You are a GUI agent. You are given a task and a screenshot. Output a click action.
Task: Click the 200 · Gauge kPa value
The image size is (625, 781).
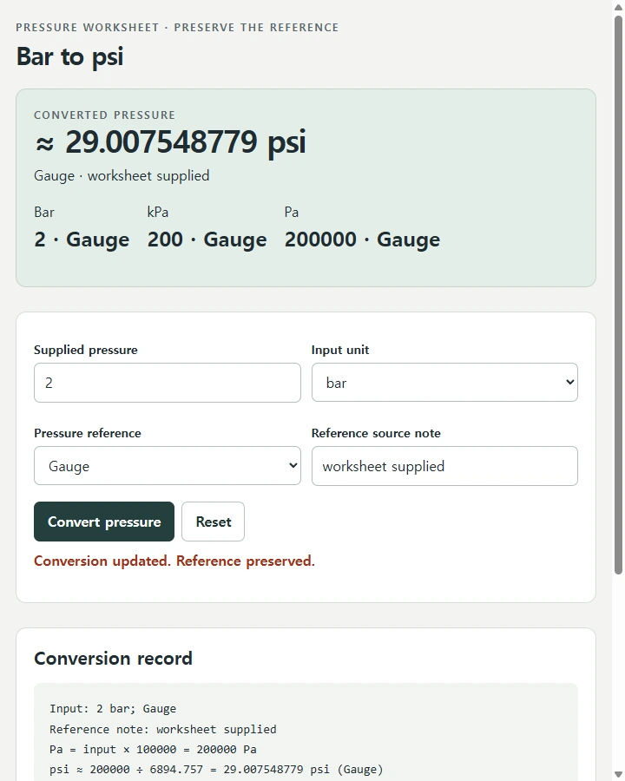point(207,240)
